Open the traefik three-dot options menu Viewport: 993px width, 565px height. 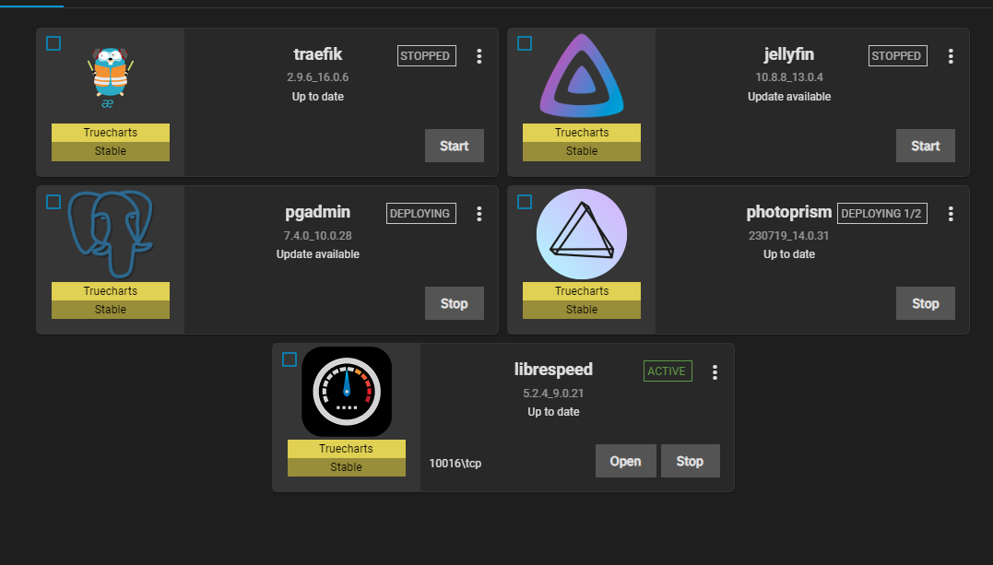click(x=479, y=56)
